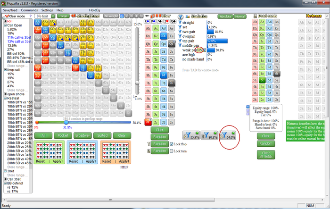Click the flop filter button showing 55.9%

tap(191, 135)
